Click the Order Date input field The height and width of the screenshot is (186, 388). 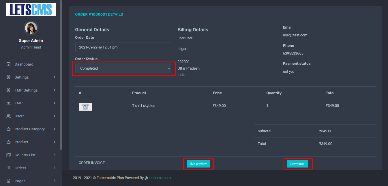pyautogui.click(x=123, y=47)
